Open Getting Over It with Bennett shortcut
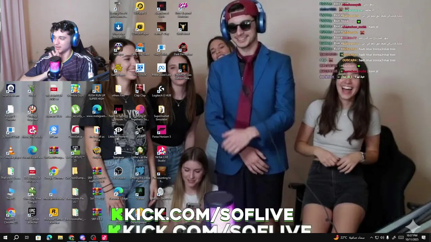The width and height of the screenshot is (431, 242). (118, 10)
